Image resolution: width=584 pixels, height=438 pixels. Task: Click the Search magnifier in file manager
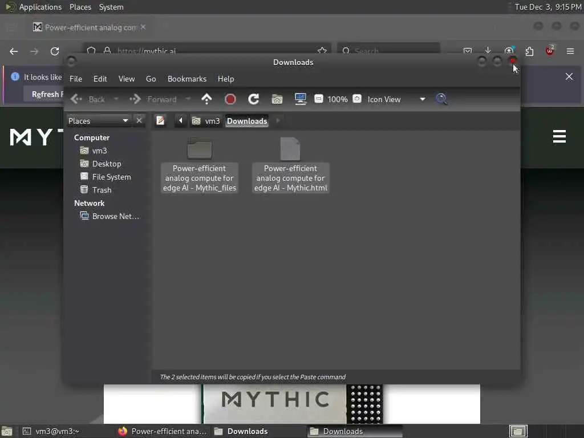(442, 99)
